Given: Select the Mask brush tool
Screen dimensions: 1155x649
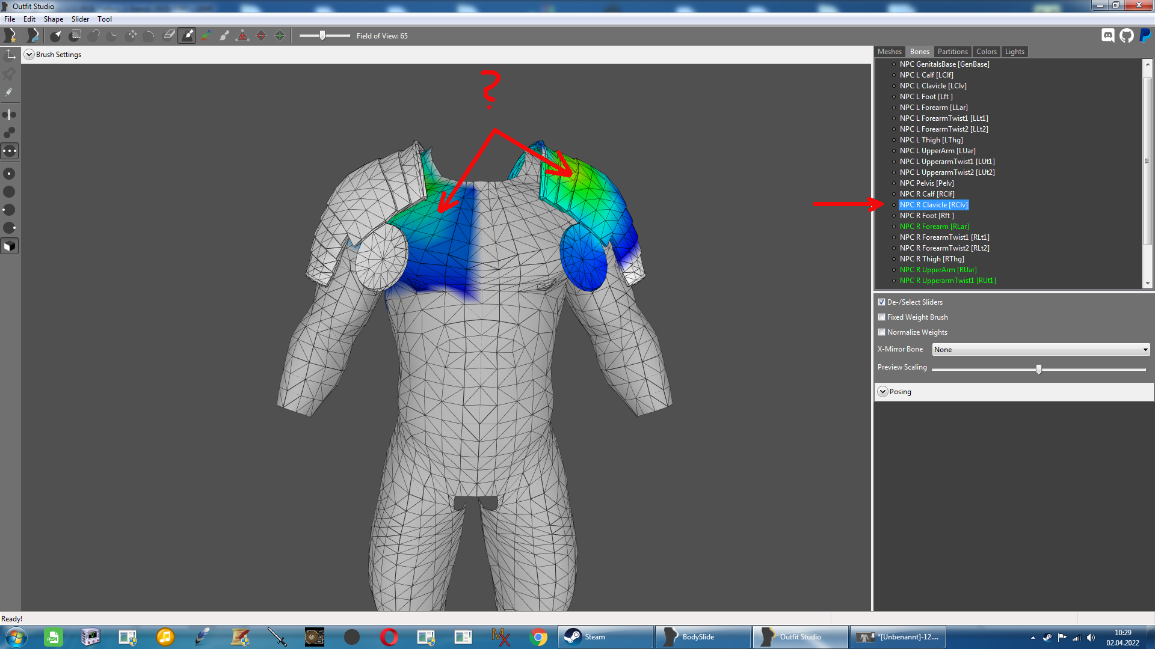Looking at the screenshot, I should point(75,35).
